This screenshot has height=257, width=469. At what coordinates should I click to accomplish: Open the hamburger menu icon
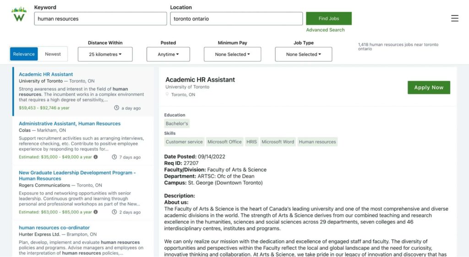tap(455, 18)
